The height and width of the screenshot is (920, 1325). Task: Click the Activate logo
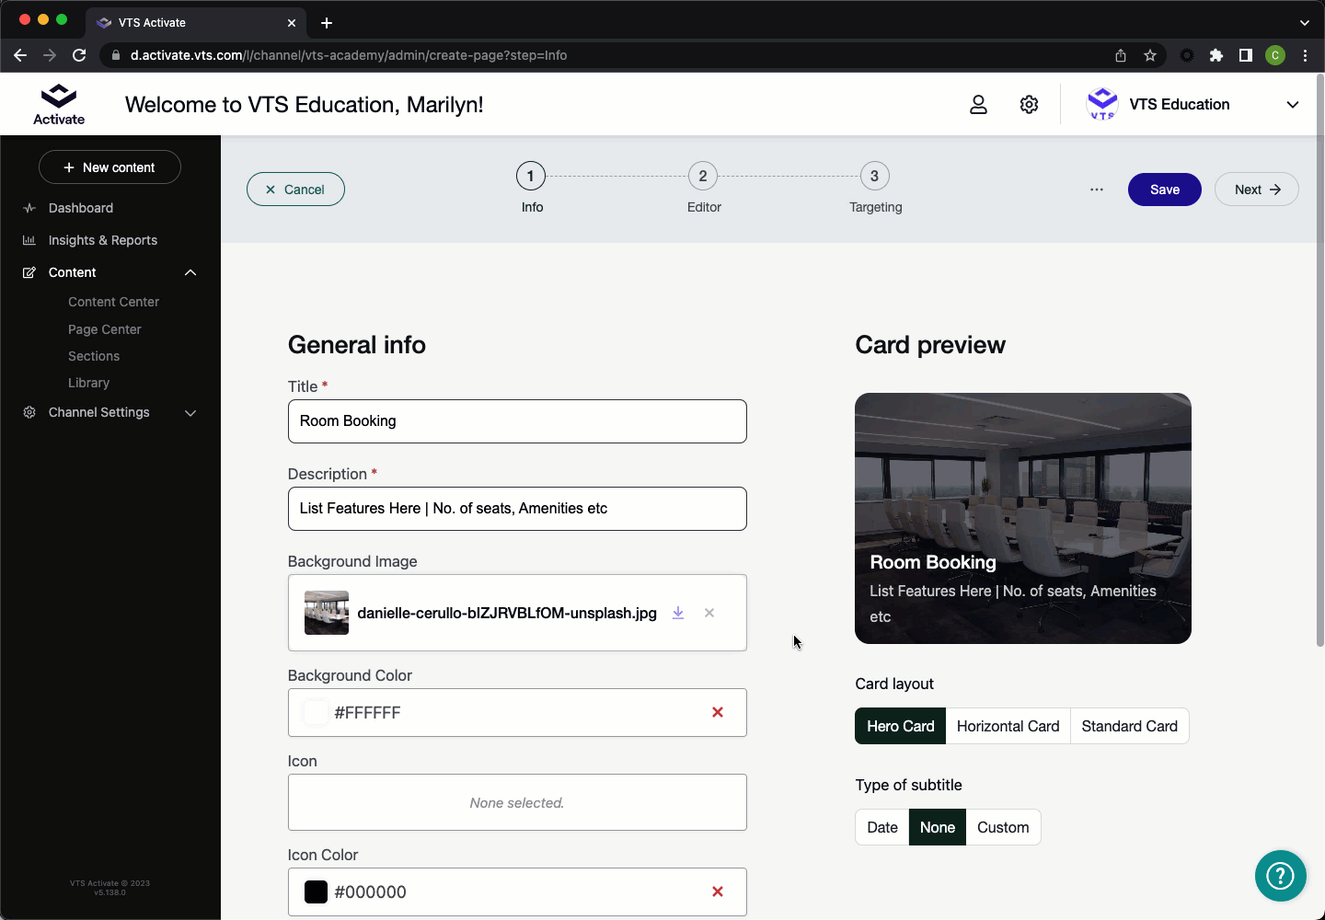(59, 104)
